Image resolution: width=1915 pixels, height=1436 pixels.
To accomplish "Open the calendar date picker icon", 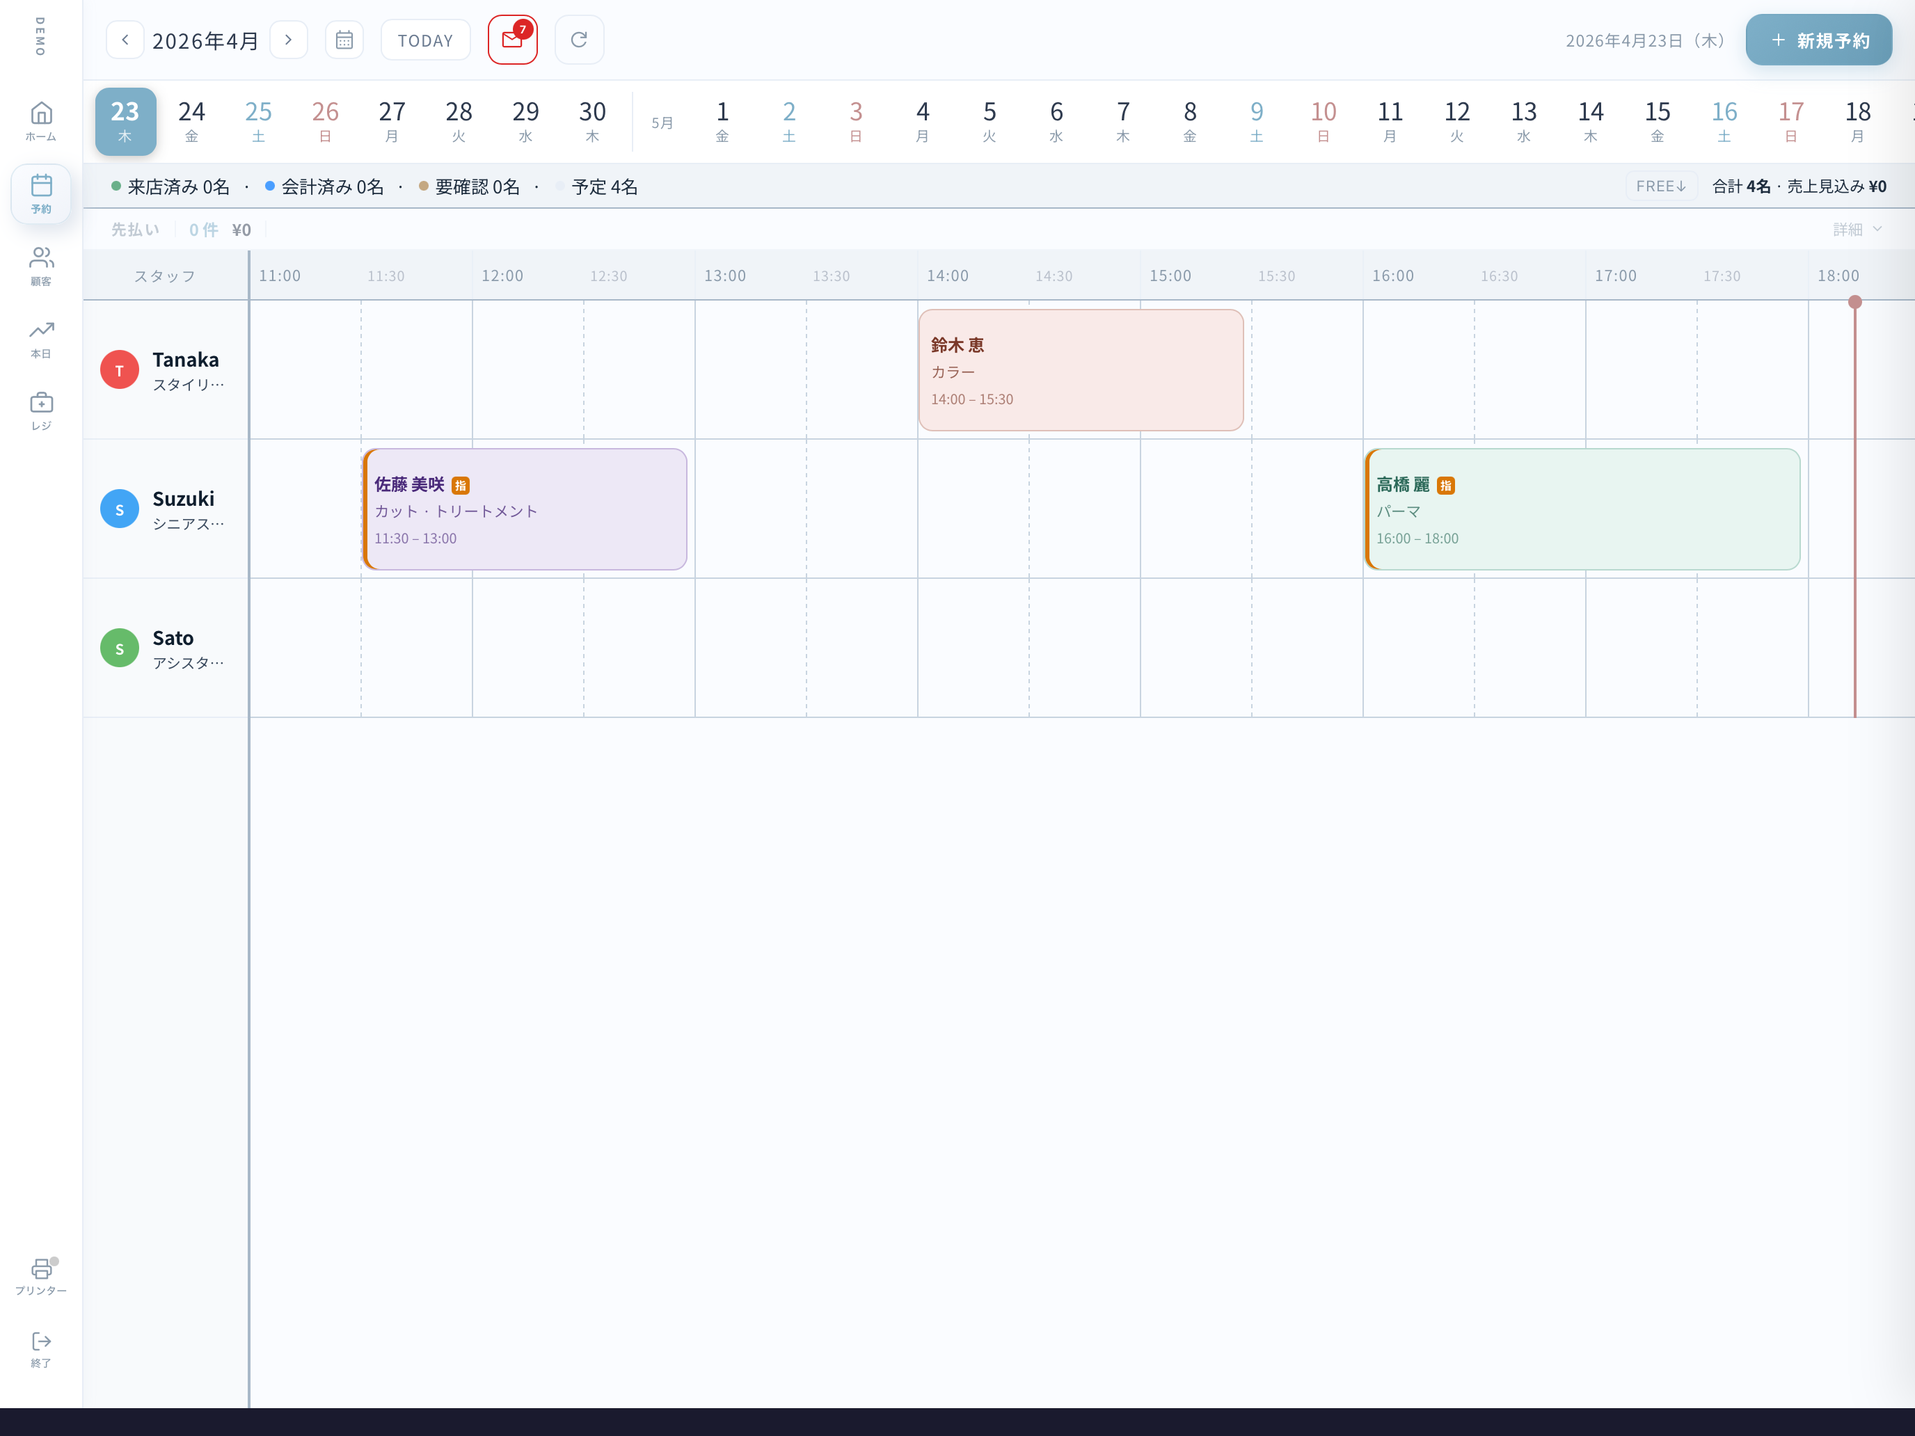I will coord(344,40).
